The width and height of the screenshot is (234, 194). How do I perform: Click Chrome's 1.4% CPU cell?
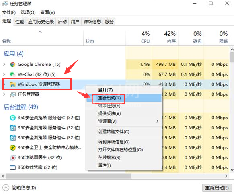(x=139, y=64)
